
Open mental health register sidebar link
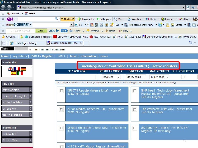pos(17,96)
